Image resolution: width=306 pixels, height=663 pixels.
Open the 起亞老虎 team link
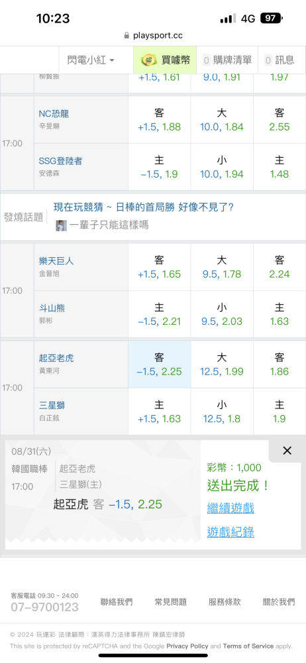pos(57,358)
